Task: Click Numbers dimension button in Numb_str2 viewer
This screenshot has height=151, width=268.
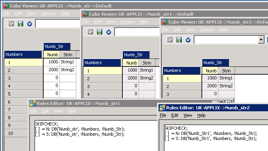Action: point(181,70)
